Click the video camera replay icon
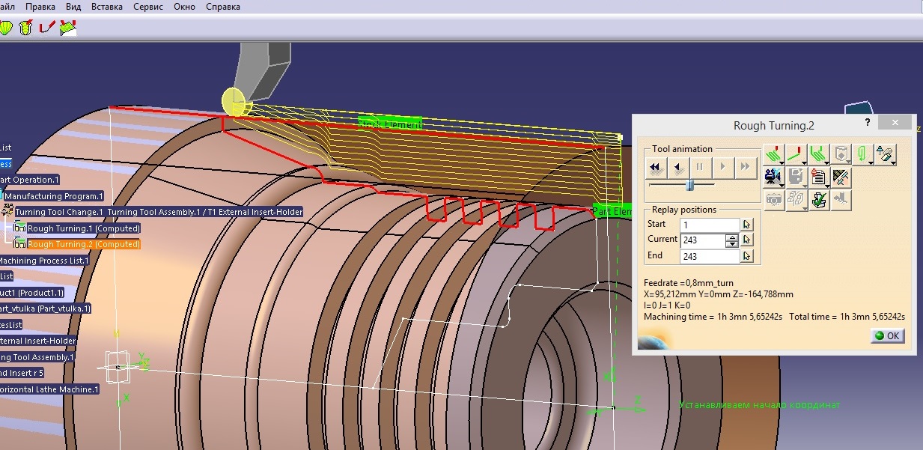The height and width of the screenshot is (450, 923). click(771, 177)
